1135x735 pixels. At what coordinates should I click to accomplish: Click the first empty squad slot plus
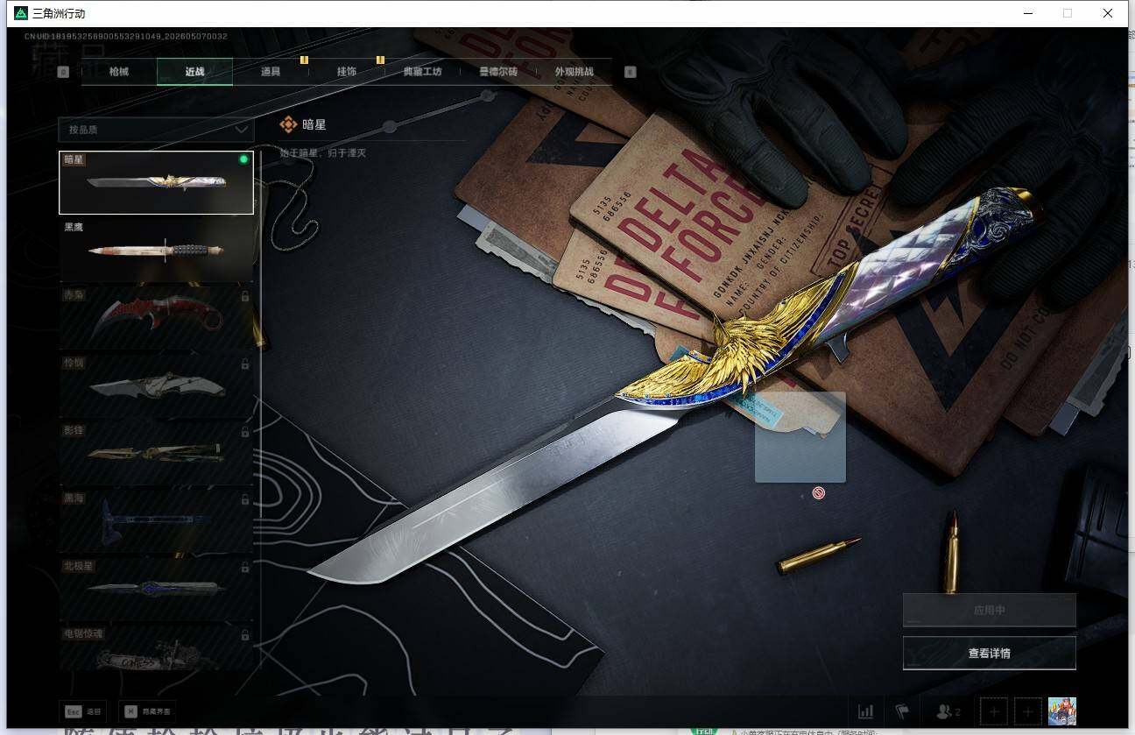pyautogui.click(x=994, y=711)
